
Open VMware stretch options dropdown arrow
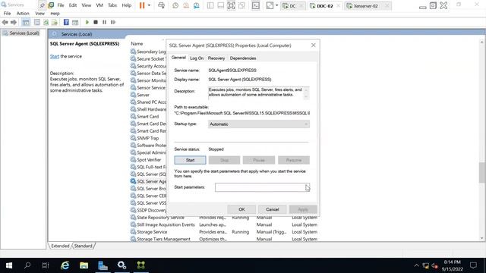(276, 5)
